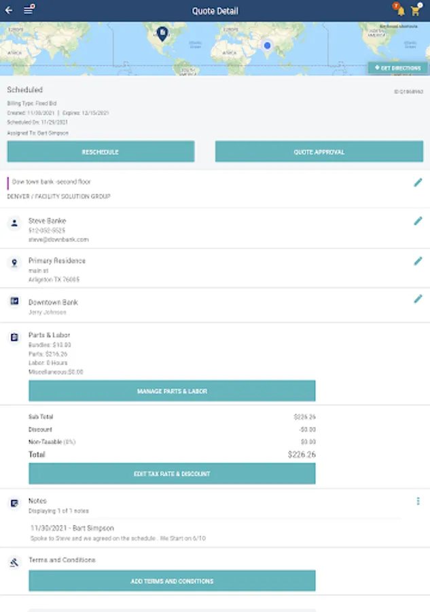Tap the blue current-location dot on map
Image resolution: width=430 pixels, height=612 pixels.
268,46
